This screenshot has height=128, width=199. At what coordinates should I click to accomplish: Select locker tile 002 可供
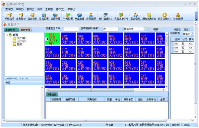coord(68,38)
